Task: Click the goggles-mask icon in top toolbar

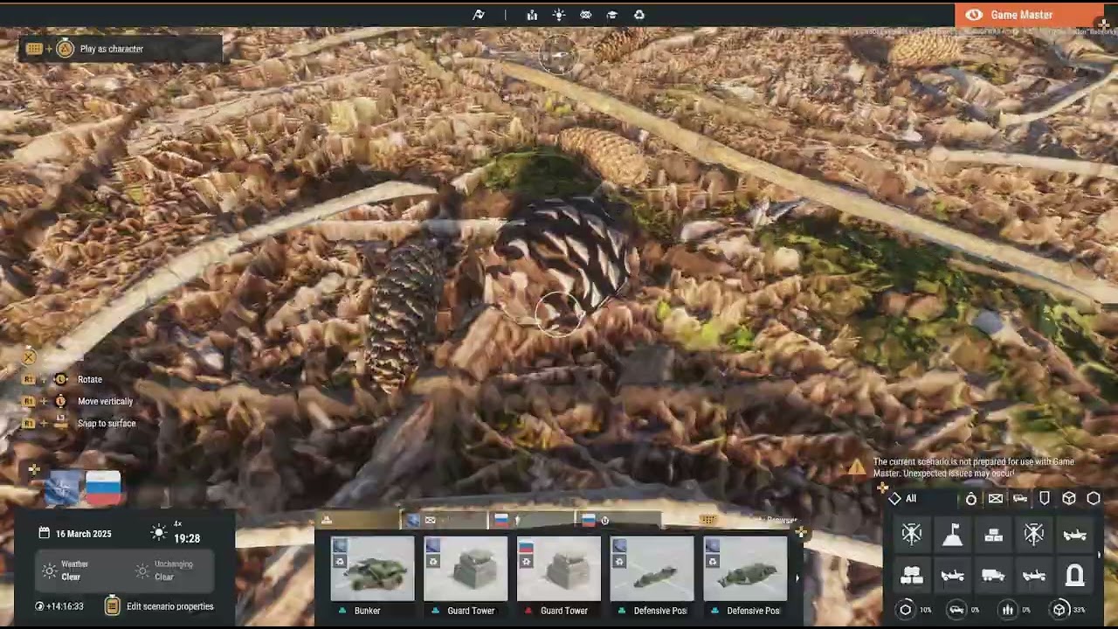Action: pyautogui.click(x=586, y=15)
